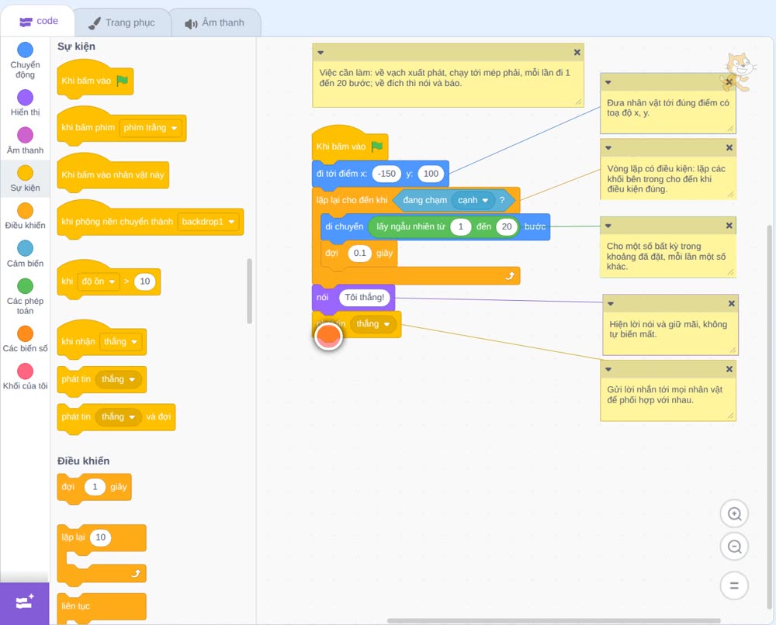The height and width of the screenshot is (625, 776).
Task: Click the y value field showing 100
Action: [x=431, y=174]
